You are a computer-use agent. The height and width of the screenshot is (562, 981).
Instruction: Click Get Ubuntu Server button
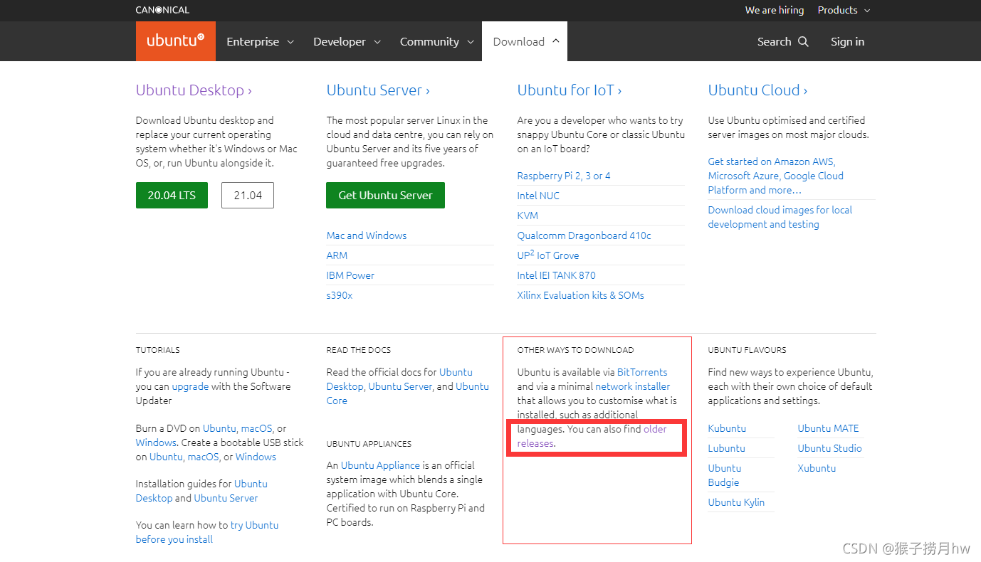(385, 195)
